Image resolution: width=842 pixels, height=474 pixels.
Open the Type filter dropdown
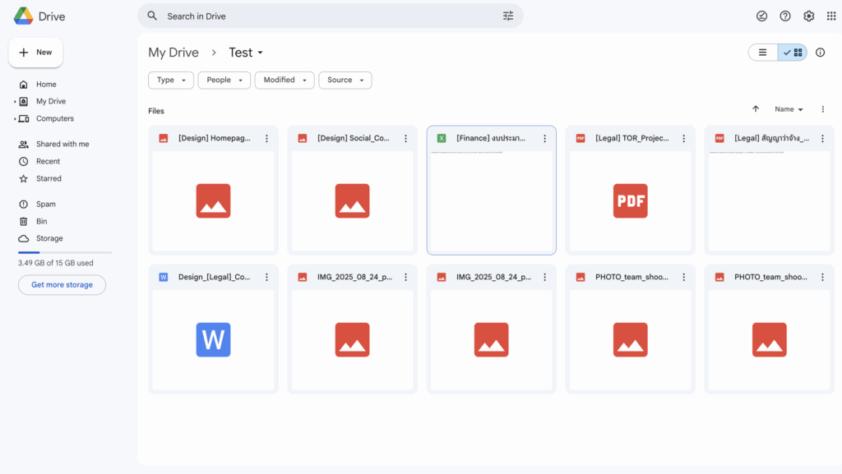coord(171,80)
